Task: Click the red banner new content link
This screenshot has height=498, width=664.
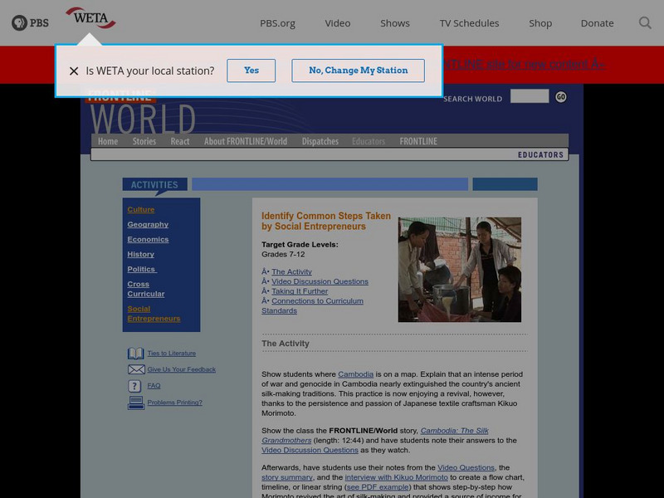Action: click(x=525, y=64)
